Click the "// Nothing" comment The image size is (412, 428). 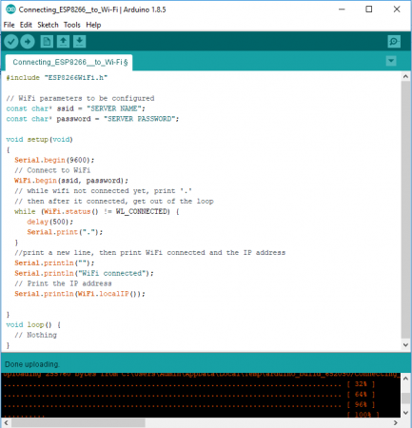click(x=35, y=335)
